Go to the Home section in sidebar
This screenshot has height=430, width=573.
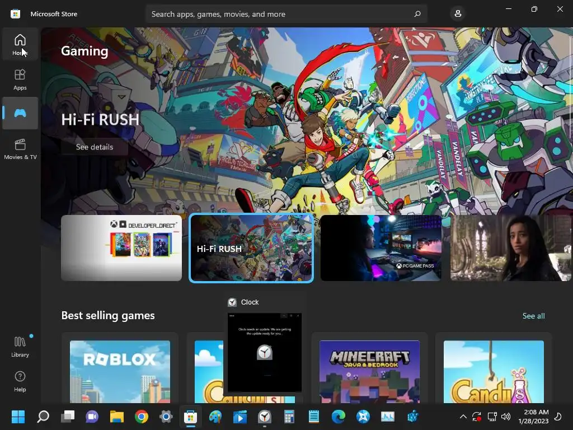coord(20,44)
